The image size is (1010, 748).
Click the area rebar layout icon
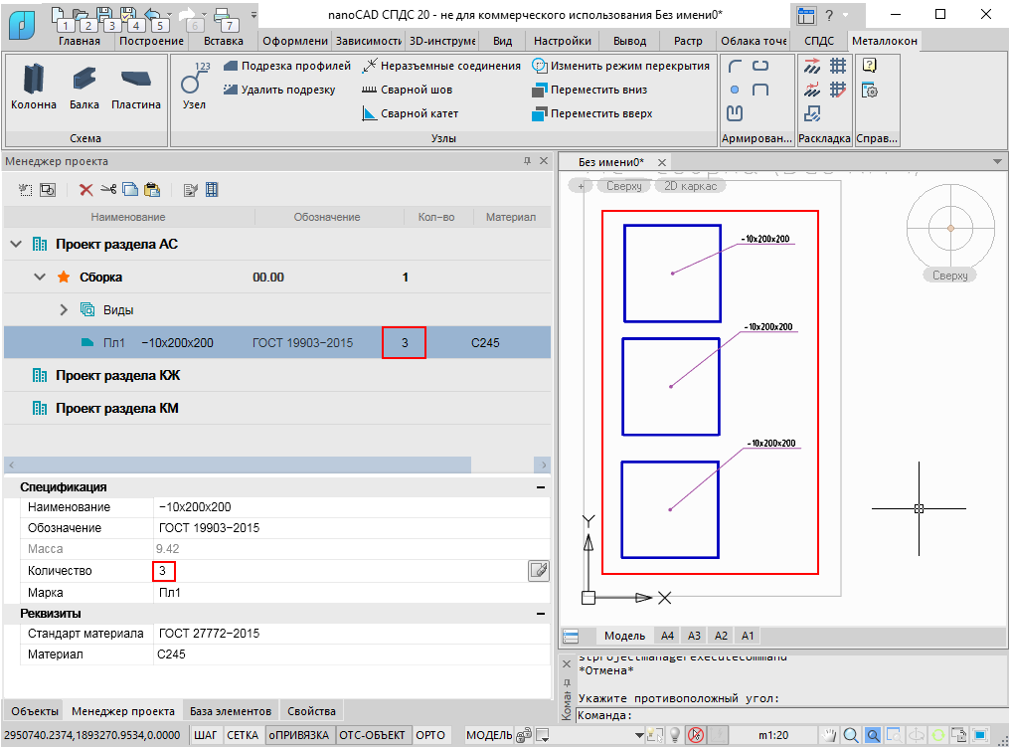[x=812, y=113]
